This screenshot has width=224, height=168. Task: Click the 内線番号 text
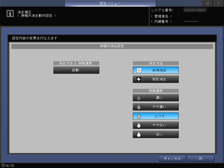pos(161,22)
